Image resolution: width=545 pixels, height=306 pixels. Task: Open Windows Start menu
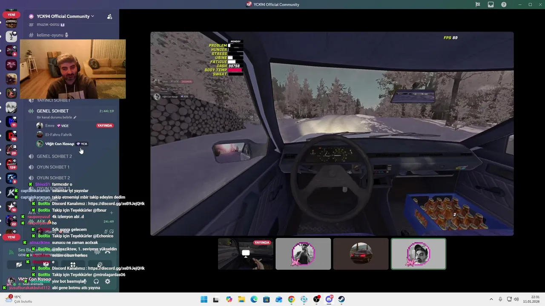(x=204, y=299)
